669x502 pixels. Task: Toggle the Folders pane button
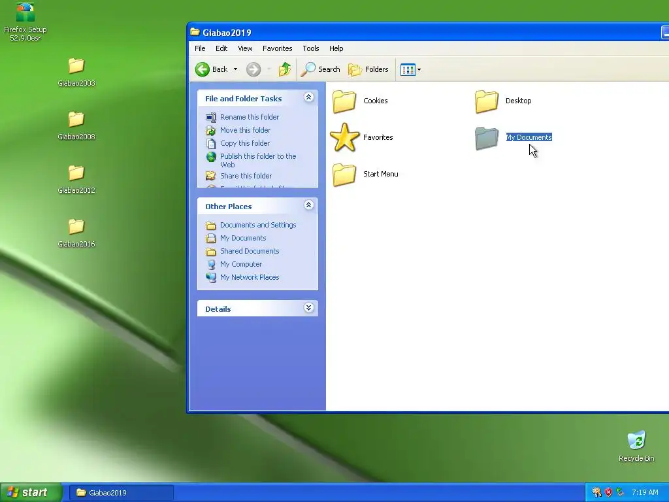[x=368, y=69]
